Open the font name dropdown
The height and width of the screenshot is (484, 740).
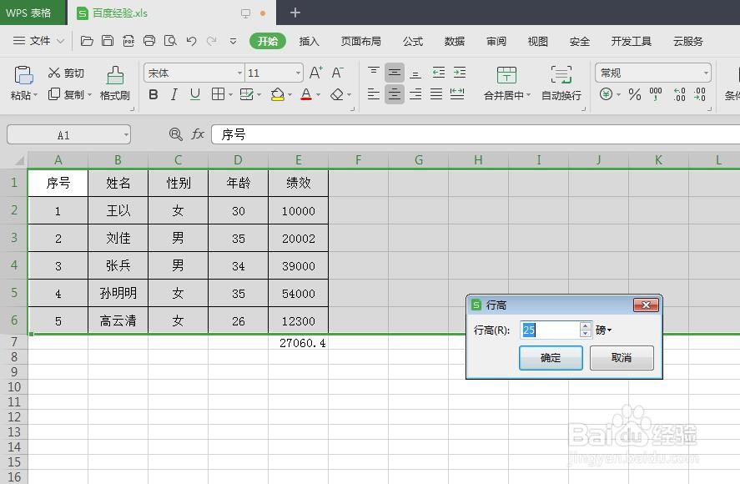point(238,73)
